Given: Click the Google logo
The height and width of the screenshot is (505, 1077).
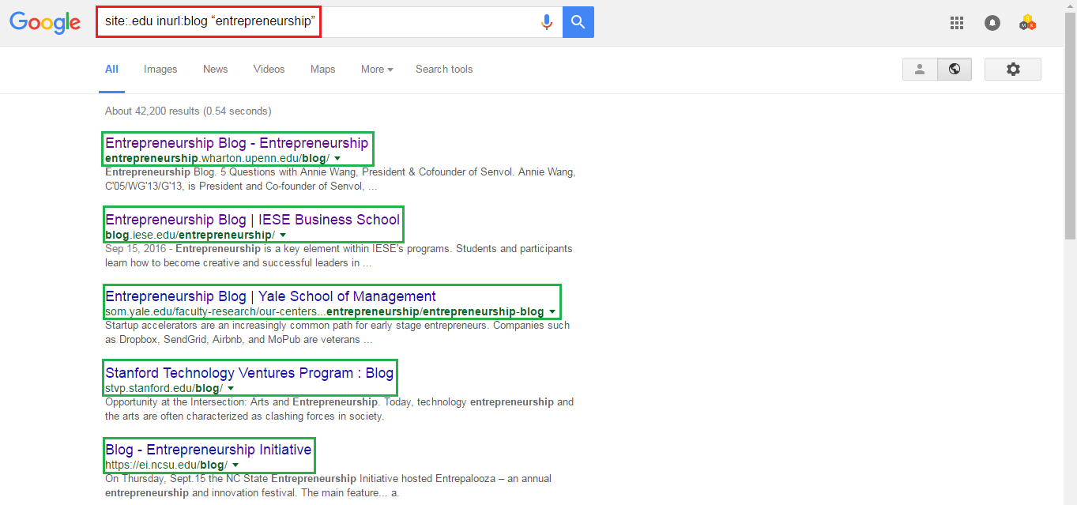Looking at the screenshot, I should 45,22.
